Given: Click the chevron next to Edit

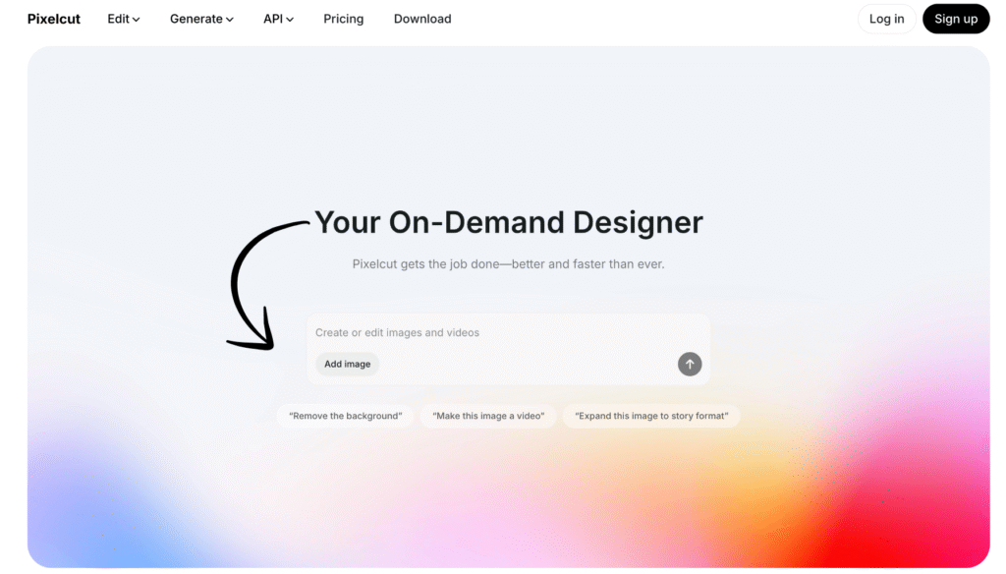Looking at the screenshot, I should [x=136, y=19].
